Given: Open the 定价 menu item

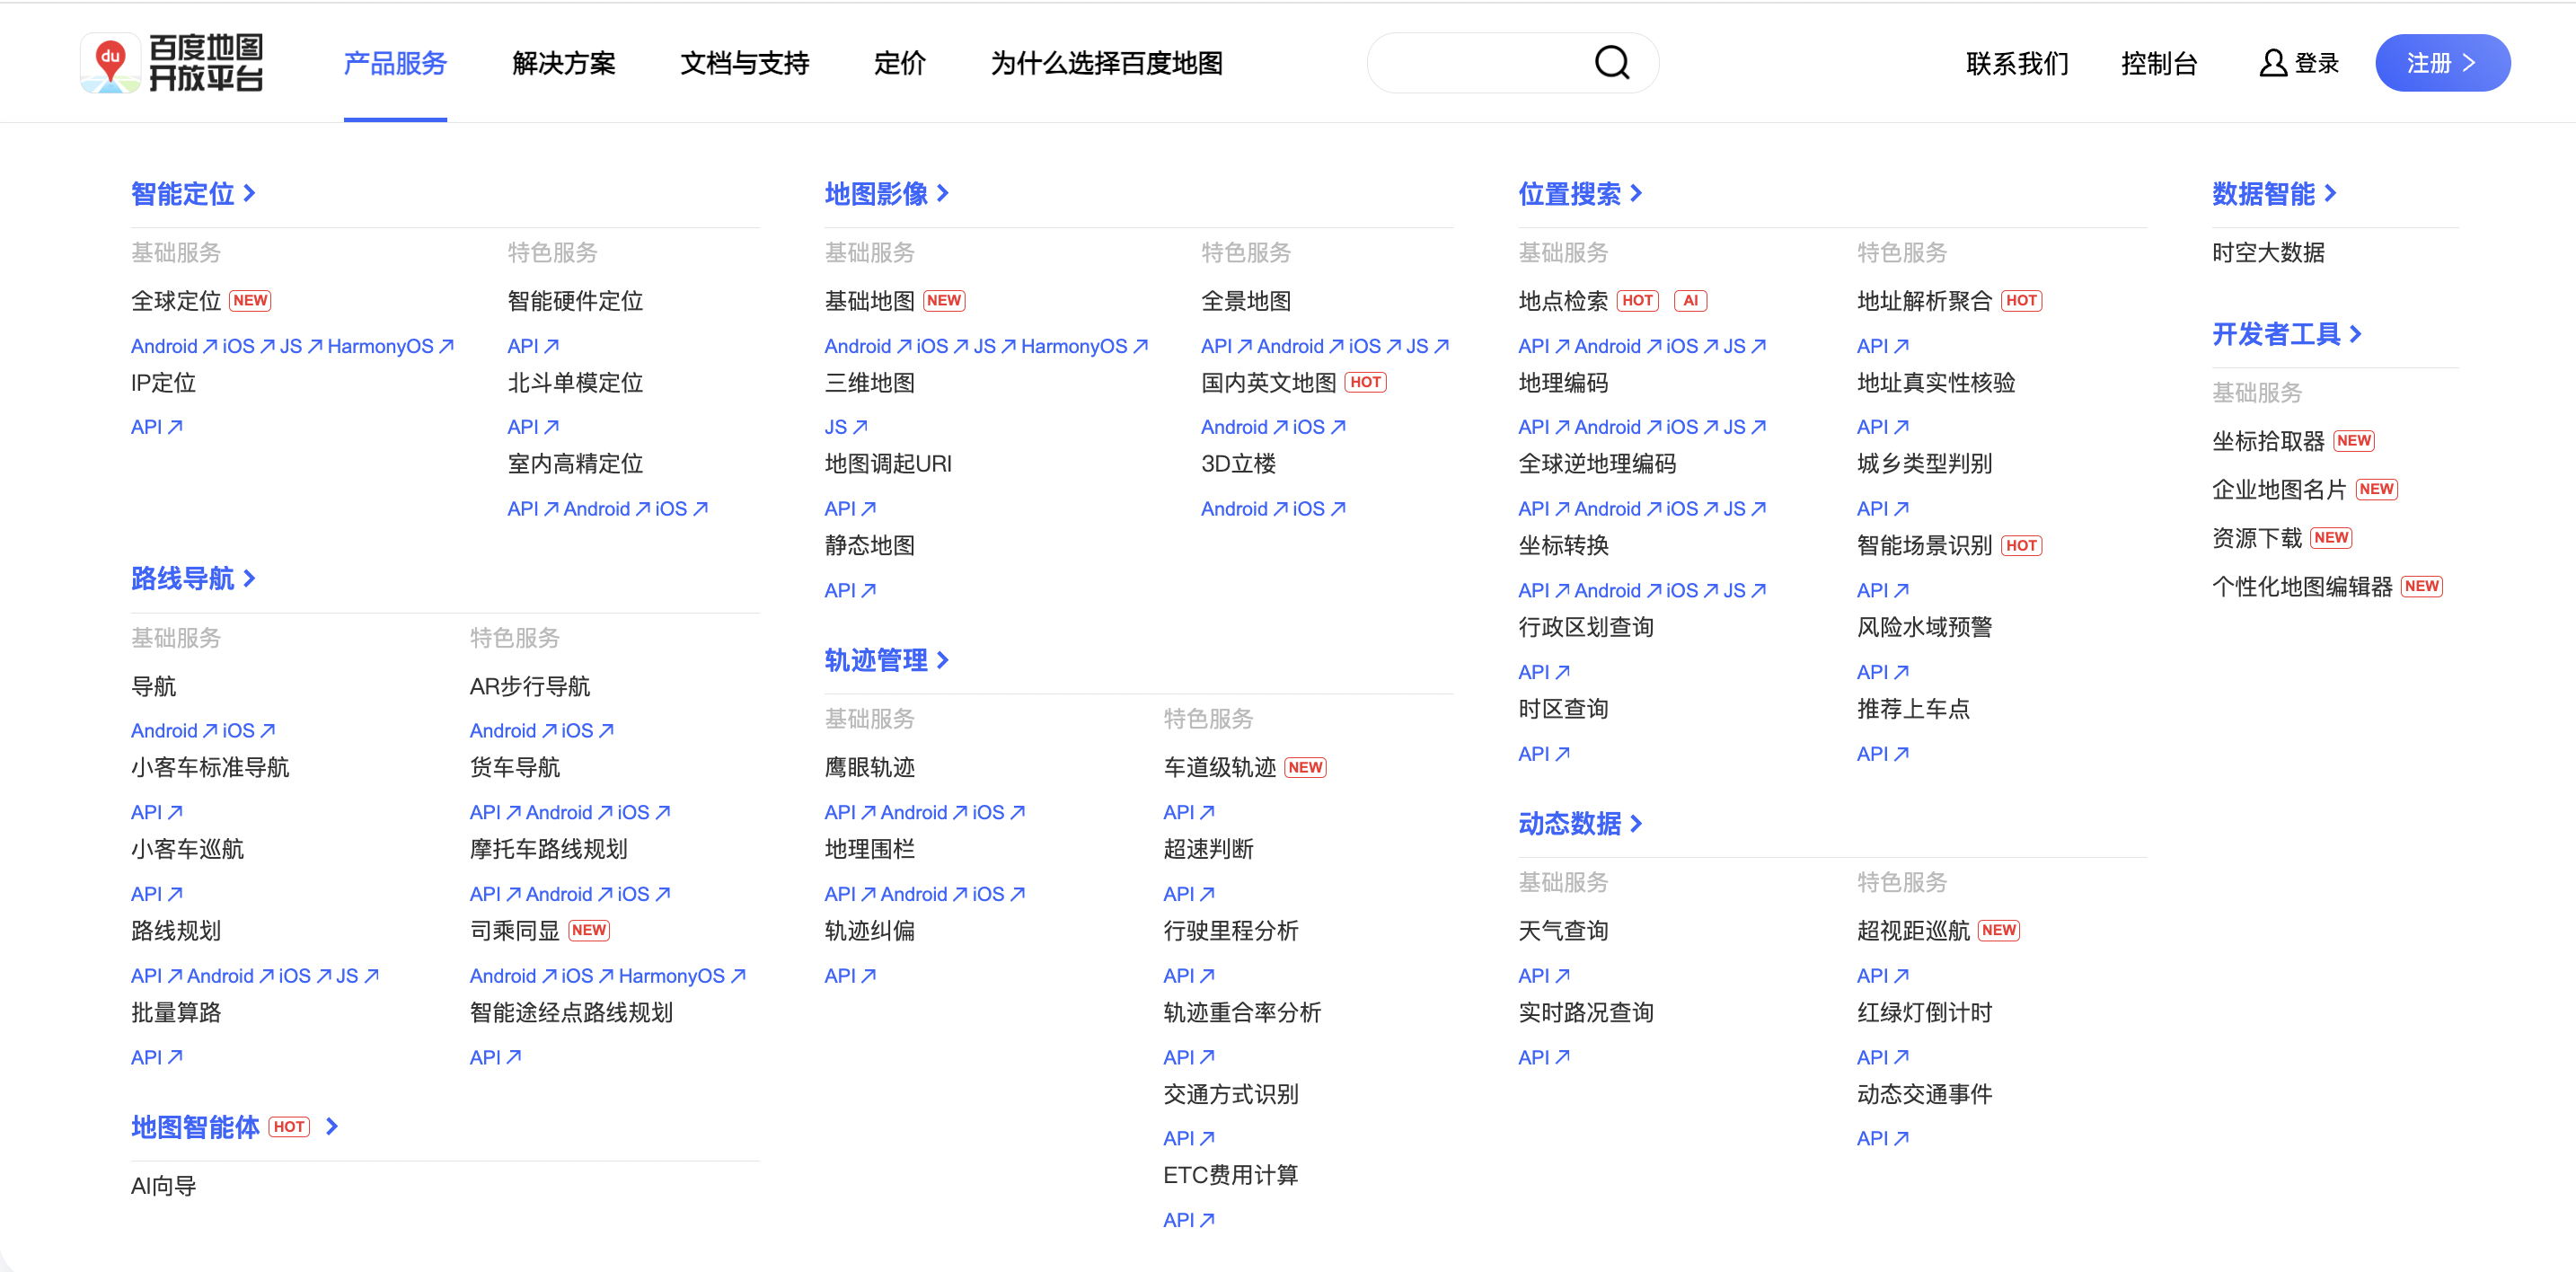Looking at the screenshot, I should [x=899, y=63].
